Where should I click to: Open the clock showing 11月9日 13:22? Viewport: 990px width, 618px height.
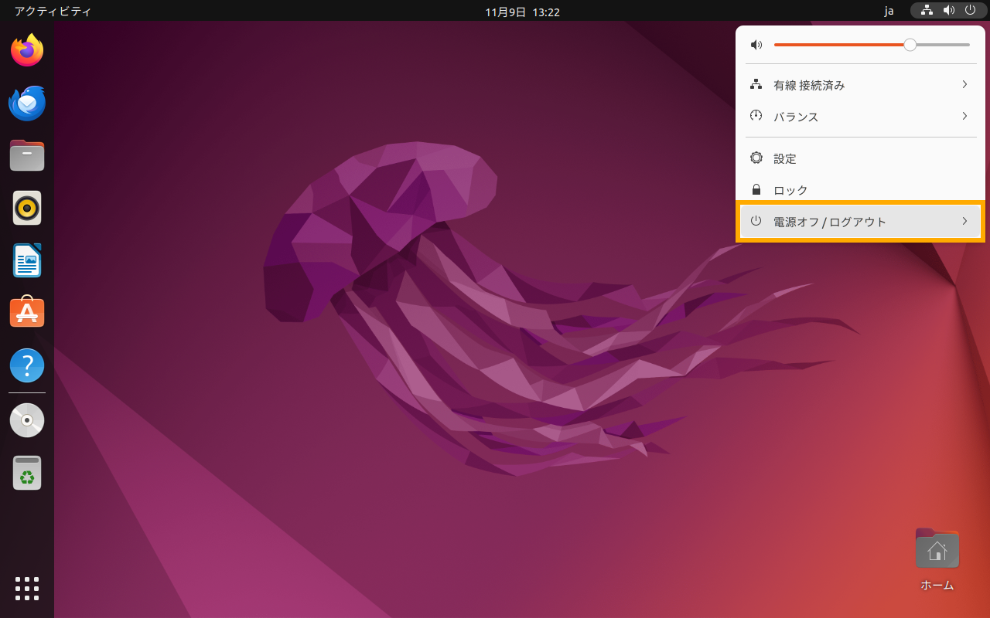523,12
